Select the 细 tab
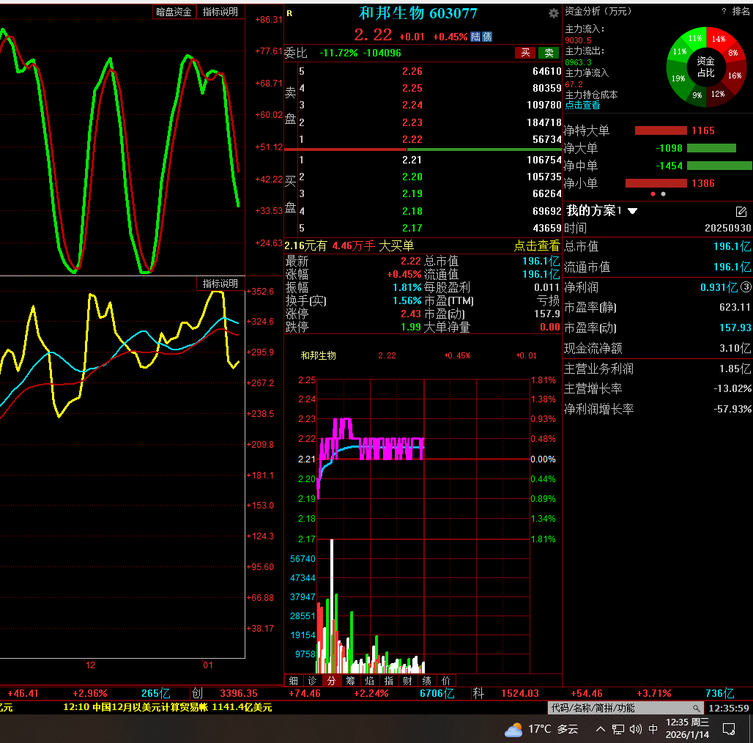 (x=294, y=681)
